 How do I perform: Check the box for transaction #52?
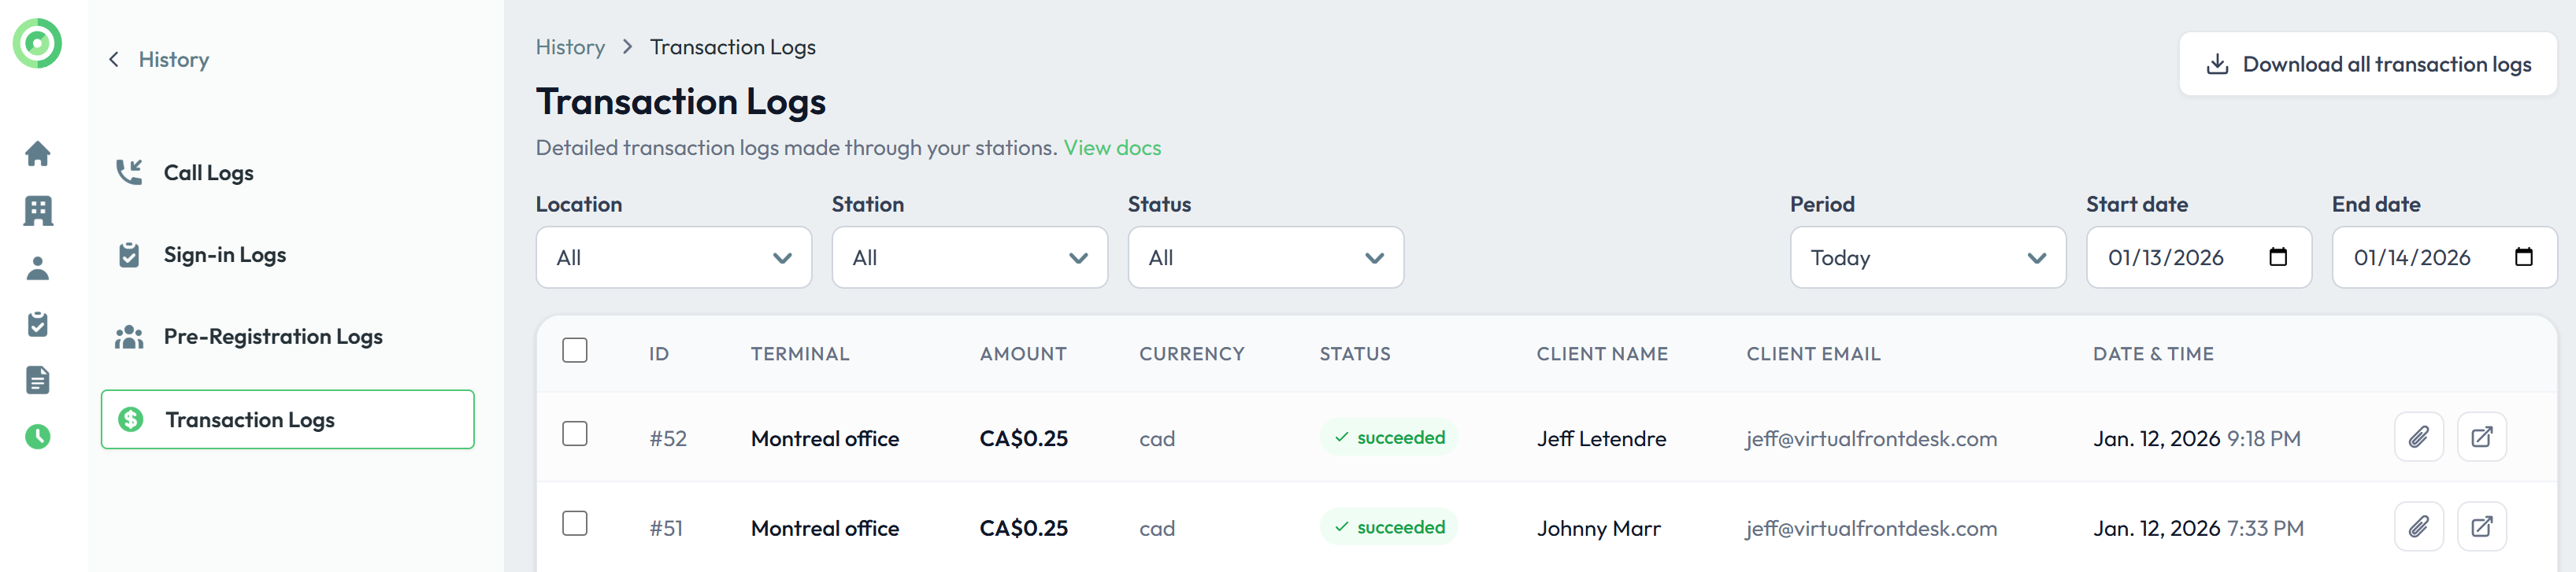575,434
